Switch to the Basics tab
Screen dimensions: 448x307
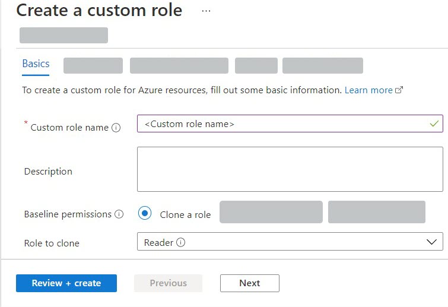(36, 64)
